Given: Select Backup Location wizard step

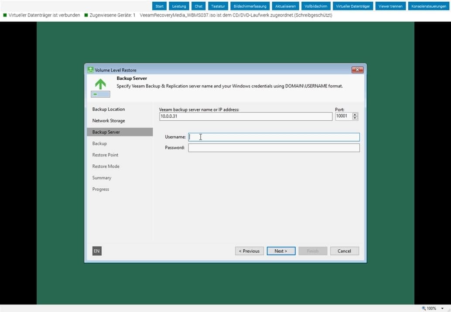Looking at the screenshot, I should tap(109, 109).
